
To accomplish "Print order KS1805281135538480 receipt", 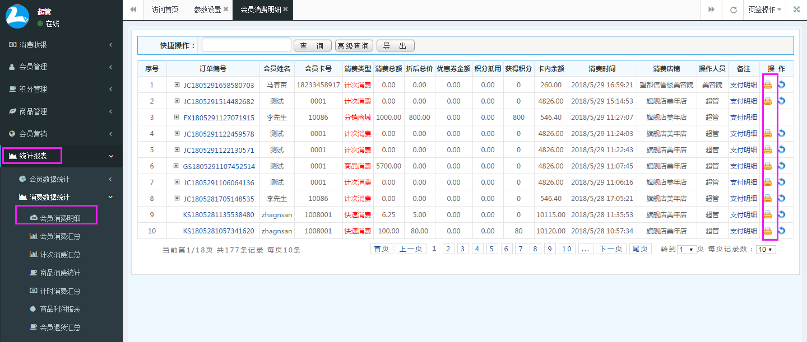I will click(768, 215).
